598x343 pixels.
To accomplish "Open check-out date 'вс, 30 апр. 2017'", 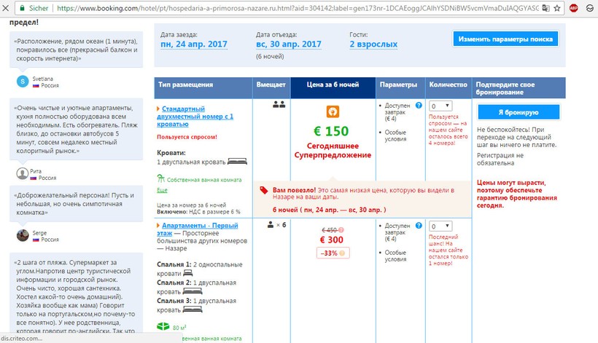I will tap(289, 44).
